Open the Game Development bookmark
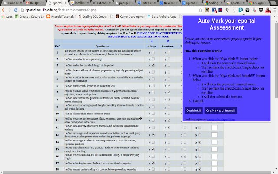Screen dimensions: 278x174 (130, 17)
